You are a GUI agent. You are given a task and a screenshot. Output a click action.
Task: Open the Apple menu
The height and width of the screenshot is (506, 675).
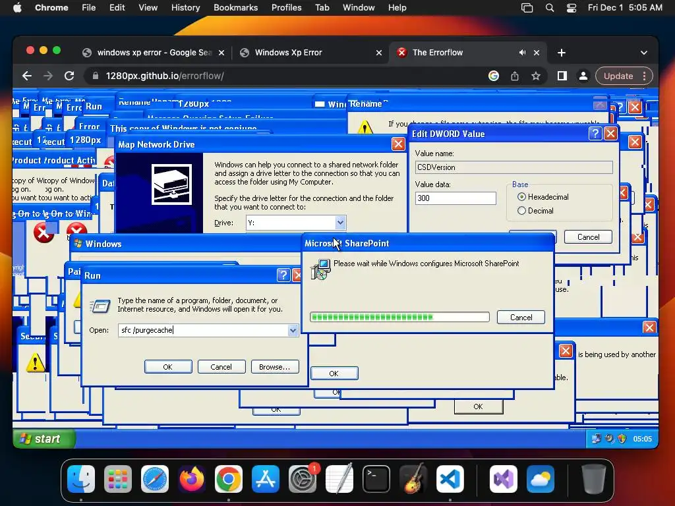(17, 8)
